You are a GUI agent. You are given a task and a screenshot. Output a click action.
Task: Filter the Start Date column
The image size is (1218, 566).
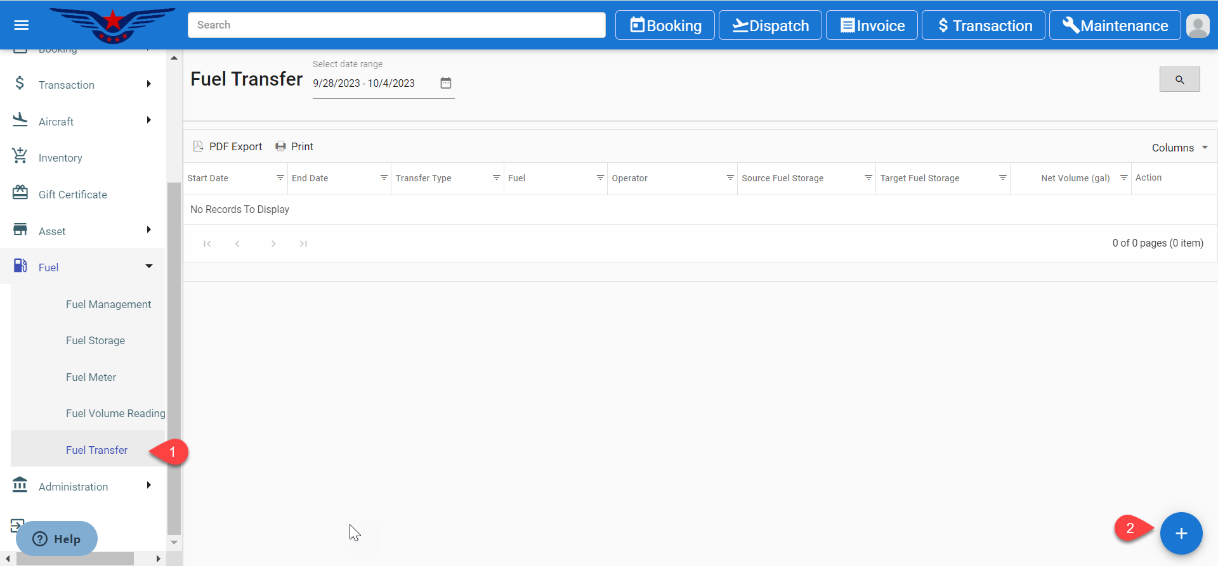(x=280, y=178)
